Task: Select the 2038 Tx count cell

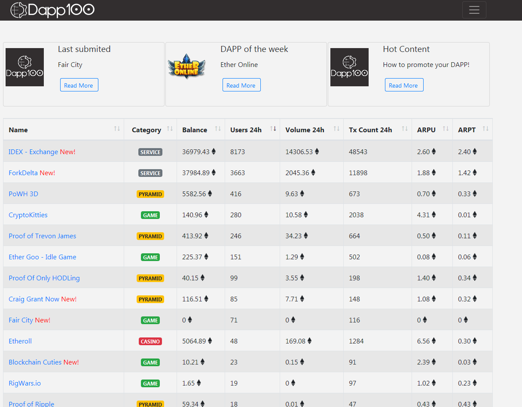Action: pos(377,215)
